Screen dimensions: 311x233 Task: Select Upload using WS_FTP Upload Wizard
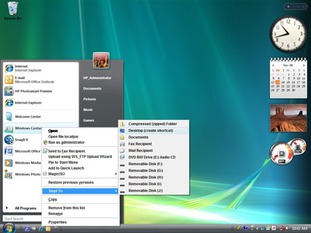81,157
